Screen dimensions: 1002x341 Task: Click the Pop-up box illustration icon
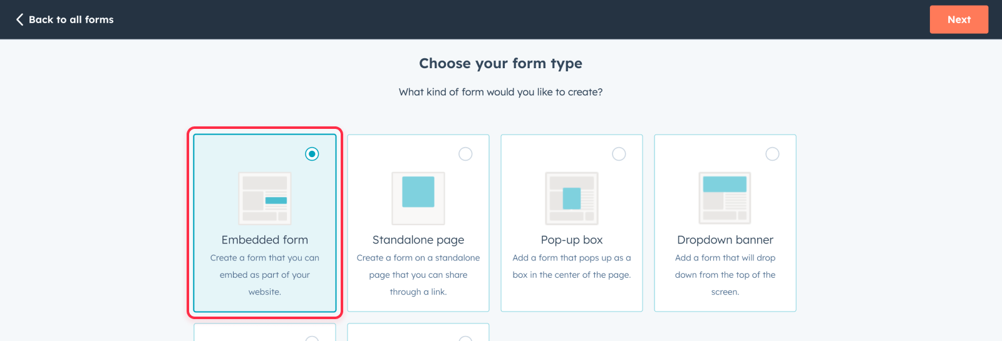coord(572,198)
